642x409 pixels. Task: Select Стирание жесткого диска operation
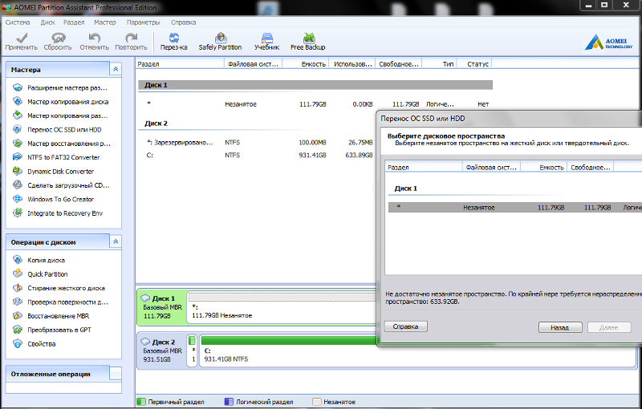pyautogui.click(x=59, y=288)
